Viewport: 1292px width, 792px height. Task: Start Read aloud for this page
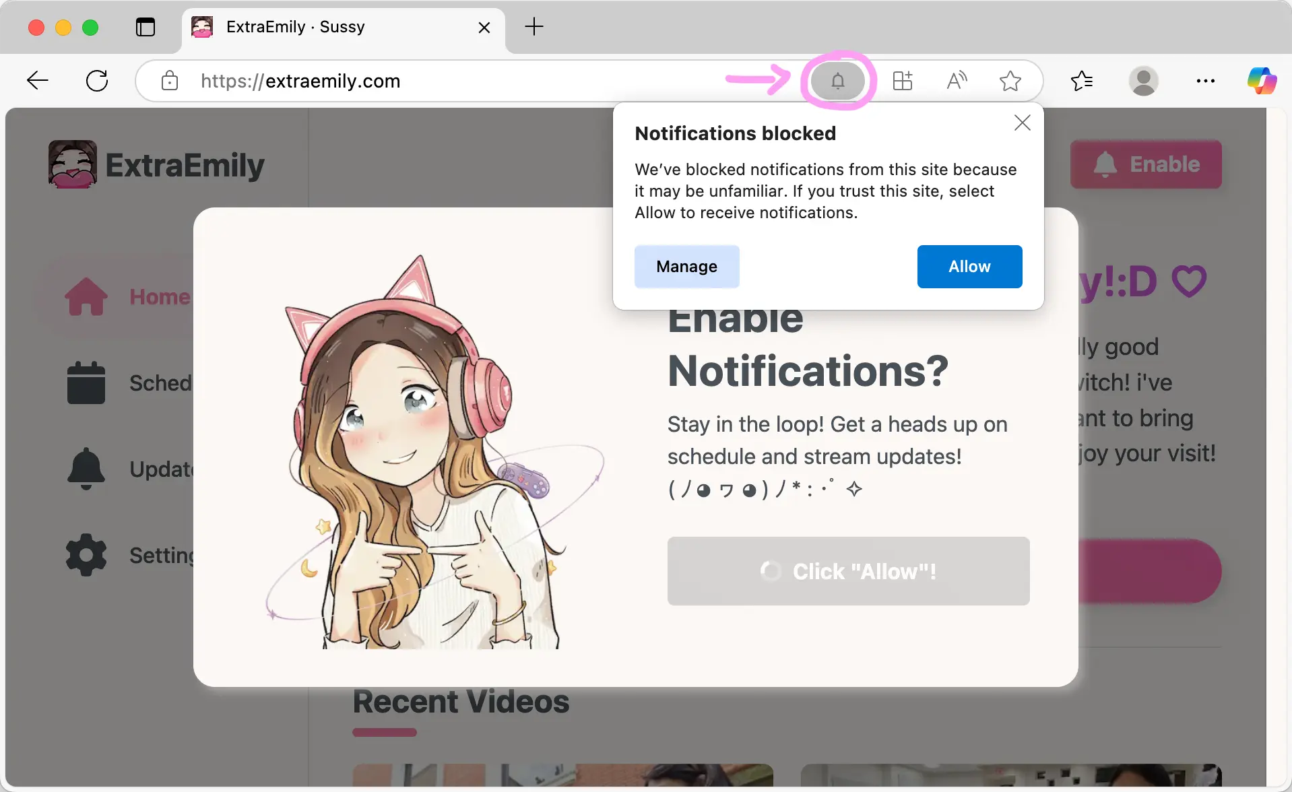(x=956, y=81)
